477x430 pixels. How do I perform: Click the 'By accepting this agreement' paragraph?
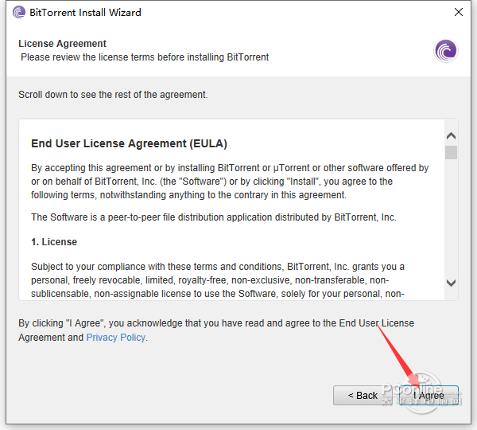pos(230,182)
